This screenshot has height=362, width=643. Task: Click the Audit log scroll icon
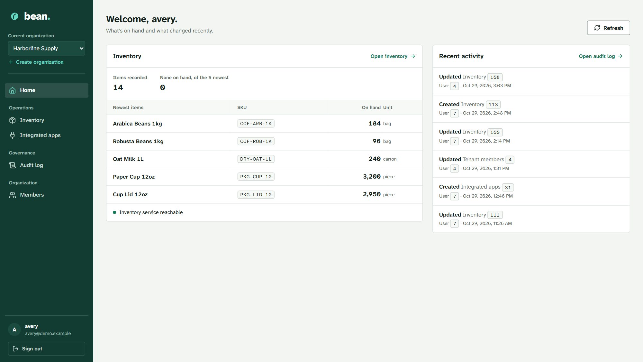[x=13, y=165]
